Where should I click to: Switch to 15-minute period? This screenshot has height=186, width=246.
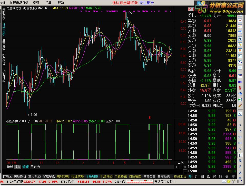point(240,131)
